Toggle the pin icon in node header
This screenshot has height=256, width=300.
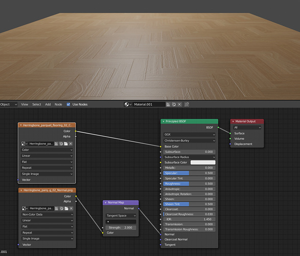(x=187, y=104)
